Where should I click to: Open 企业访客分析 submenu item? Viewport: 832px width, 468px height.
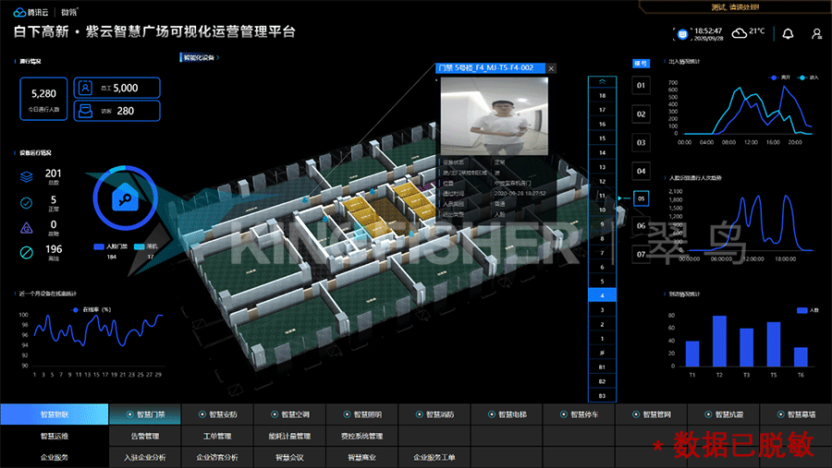tap(217, 458)
